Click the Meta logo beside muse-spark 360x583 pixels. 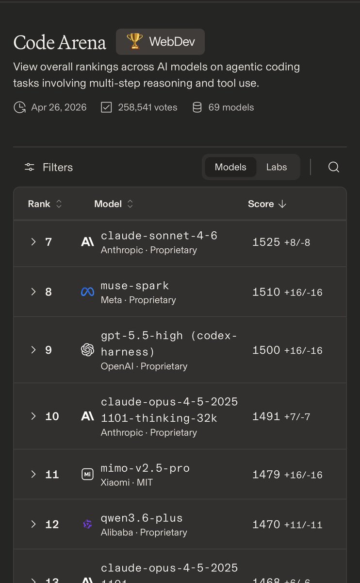click(87, 292)
